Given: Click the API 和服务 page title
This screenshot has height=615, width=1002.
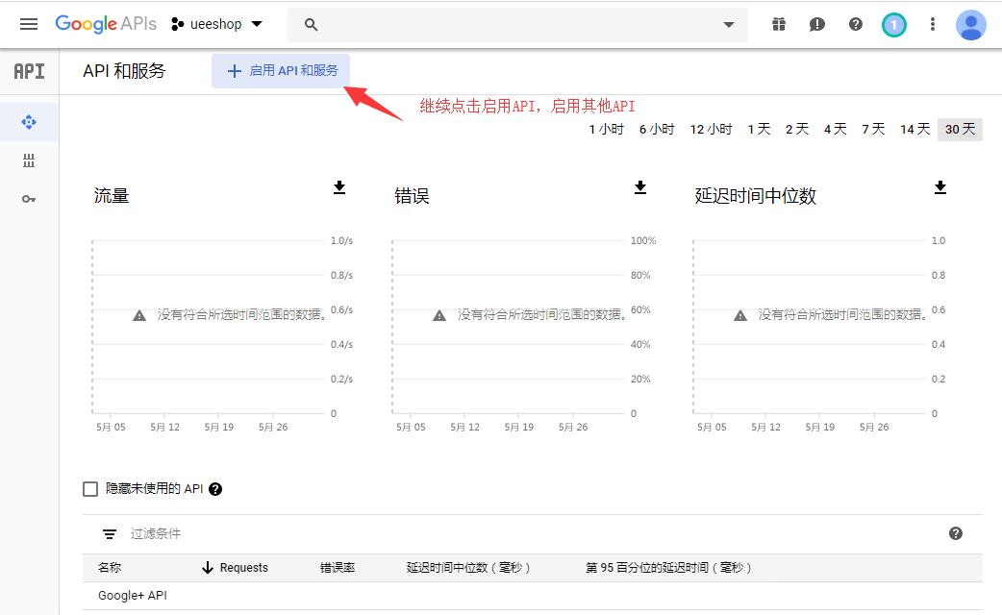Looking at the screenshot, I should (x=124, y=71).
